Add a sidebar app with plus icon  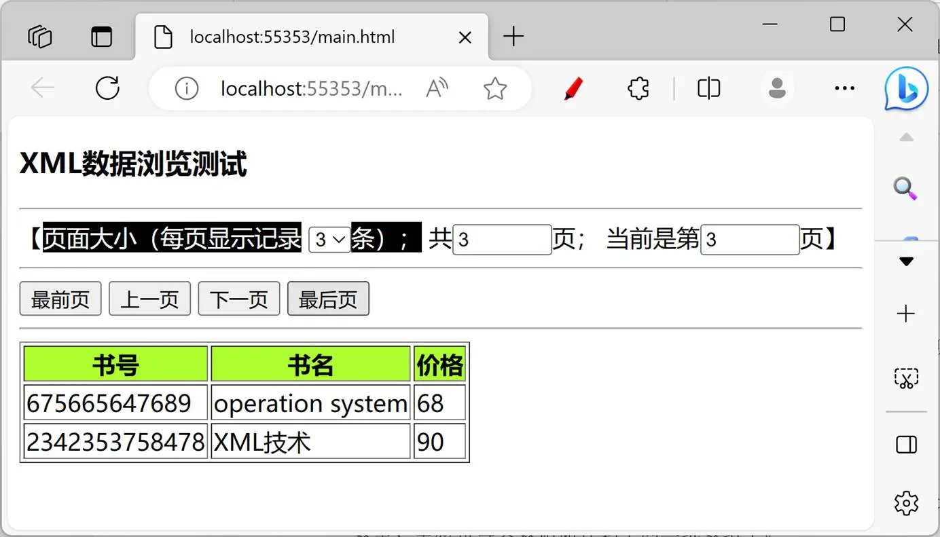click(906, 314)
